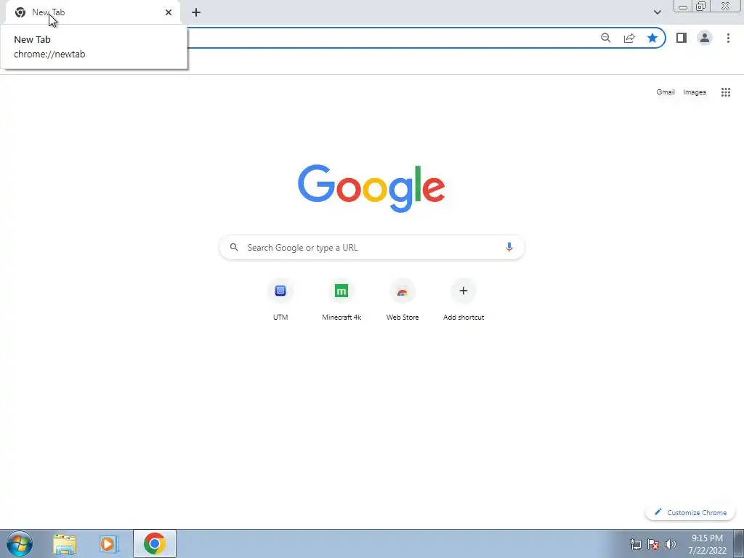
Task: Click the magnifier icon in the search box
Action: pyautogui.click(x=234, y=247)
